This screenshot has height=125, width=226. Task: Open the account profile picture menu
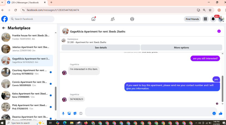tap(221, 19)
